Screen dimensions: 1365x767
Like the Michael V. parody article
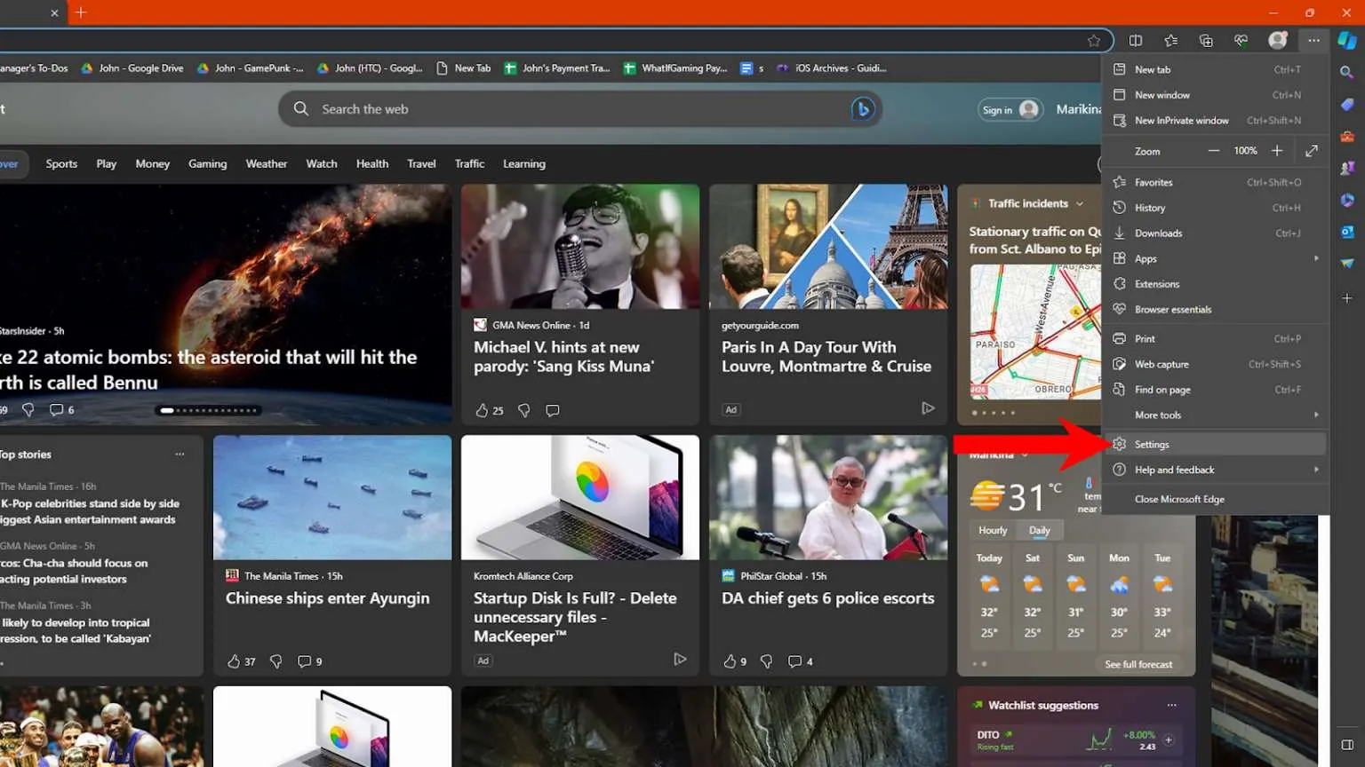coord(482,410)
